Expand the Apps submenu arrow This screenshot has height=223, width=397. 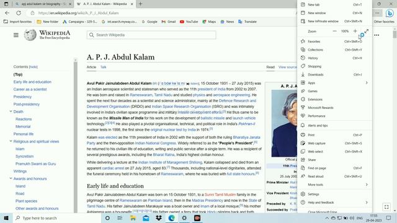(x=367, y=82)
